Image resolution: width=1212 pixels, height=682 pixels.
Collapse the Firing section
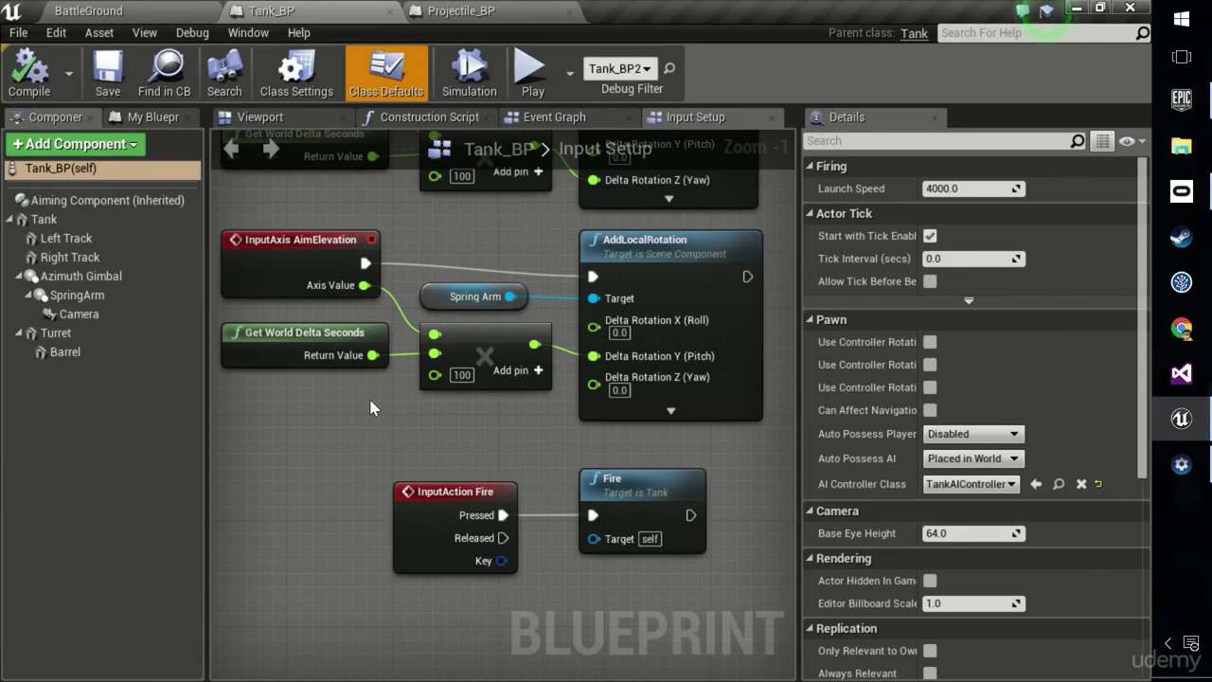click(810, 167)
